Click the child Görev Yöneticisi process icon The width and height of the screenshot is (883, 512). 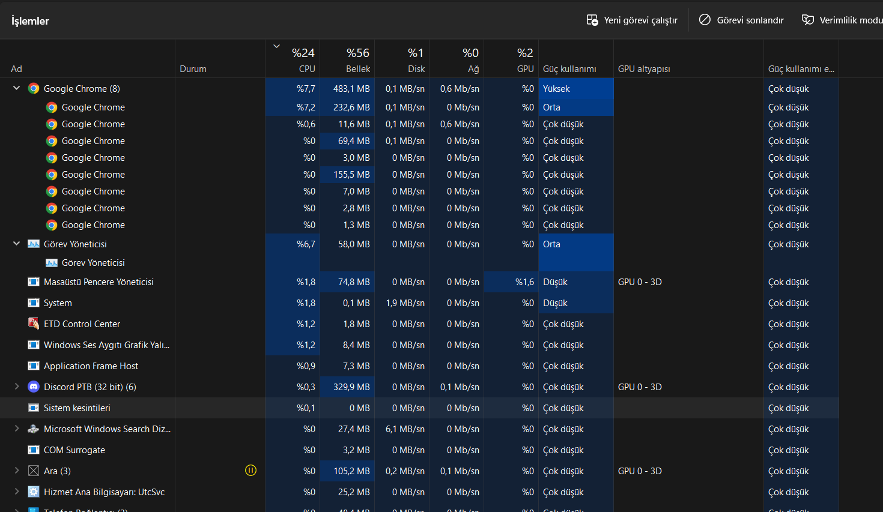(52, 263)
